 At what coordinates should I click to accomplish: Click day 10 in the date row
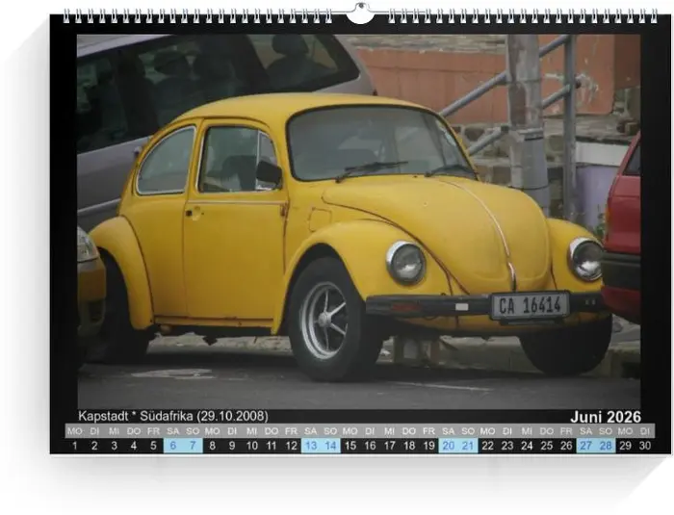251,446
